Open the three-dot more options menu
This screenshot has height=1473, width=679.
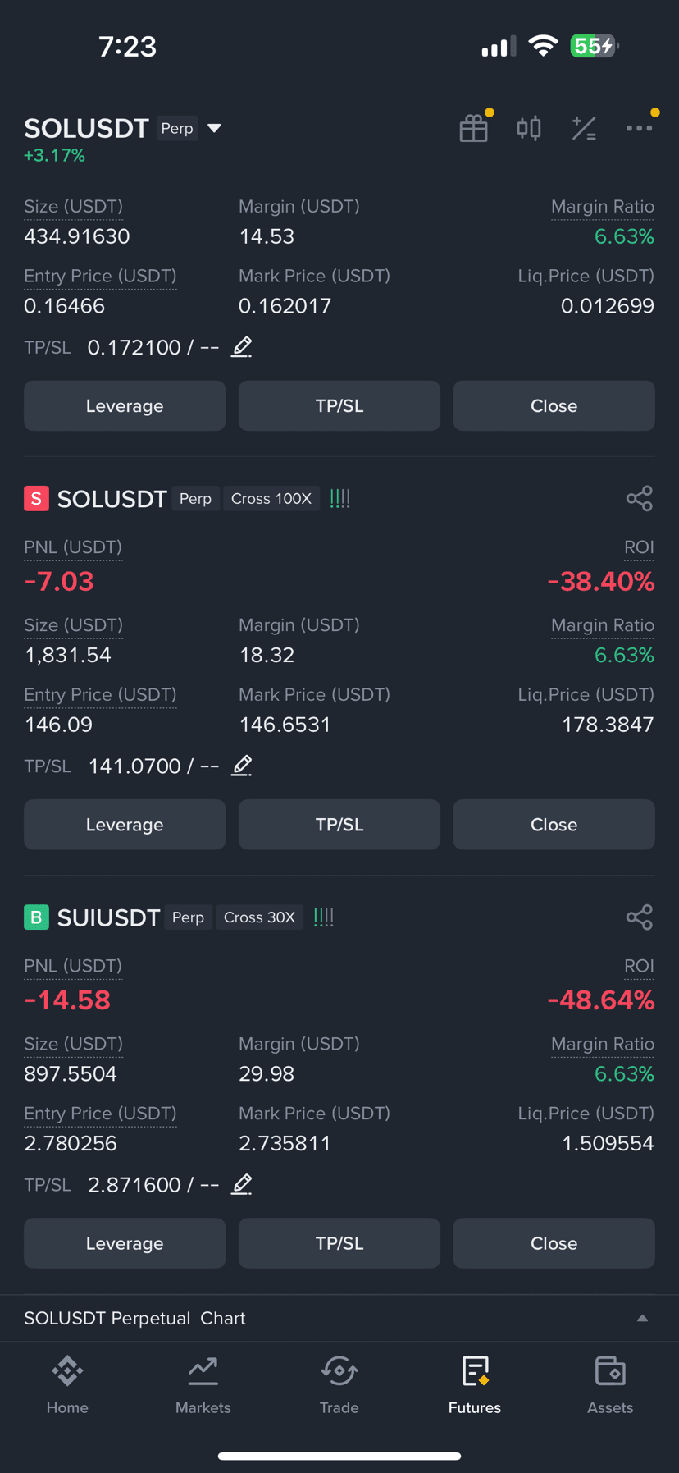pyautogui.click(x=640, y=128)
